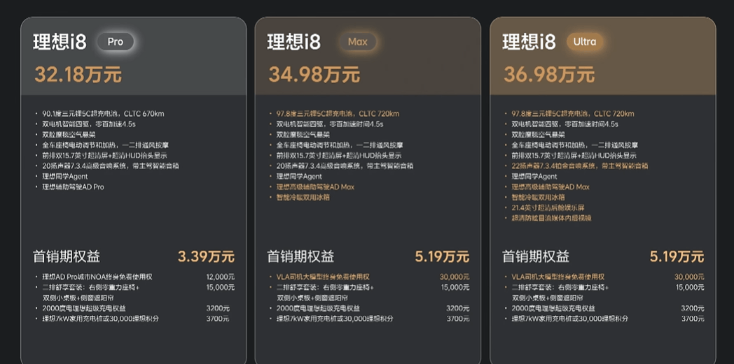This screenshot has width=734, height=364.
Task: Click Max card's 双电机智能四驱 line
Action: (330, 124)
